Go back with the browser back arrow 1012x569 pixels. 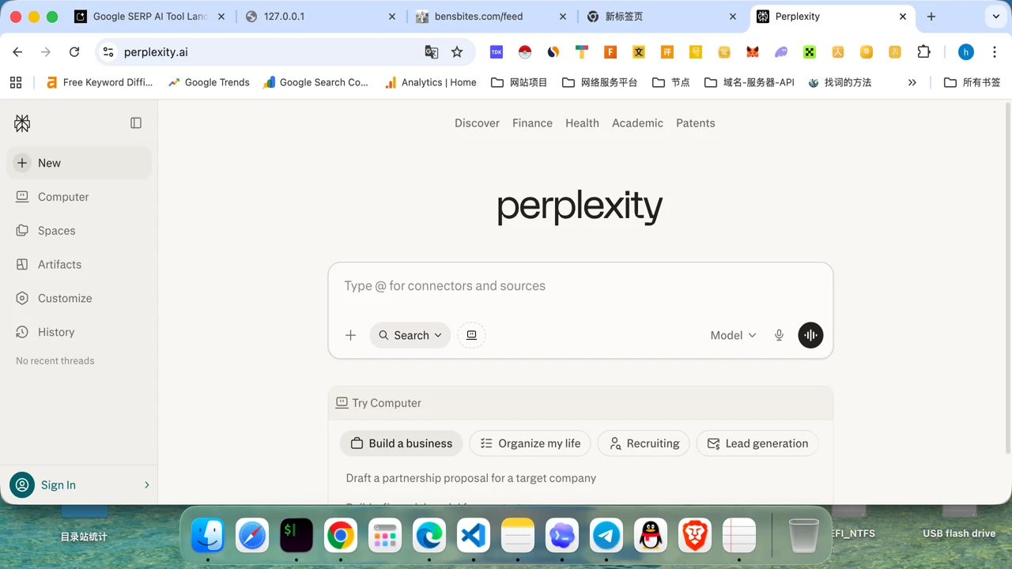point(17,52)
